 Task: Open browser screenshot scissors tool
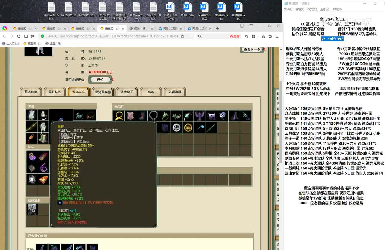[x=263, y=36]
